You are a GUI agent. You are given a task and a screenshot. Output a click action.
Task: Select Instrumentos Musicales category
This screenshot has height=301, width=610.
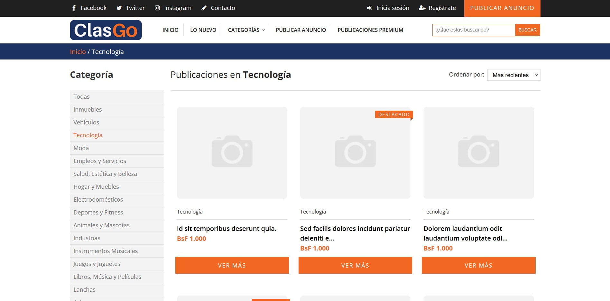tap(117, 251)
